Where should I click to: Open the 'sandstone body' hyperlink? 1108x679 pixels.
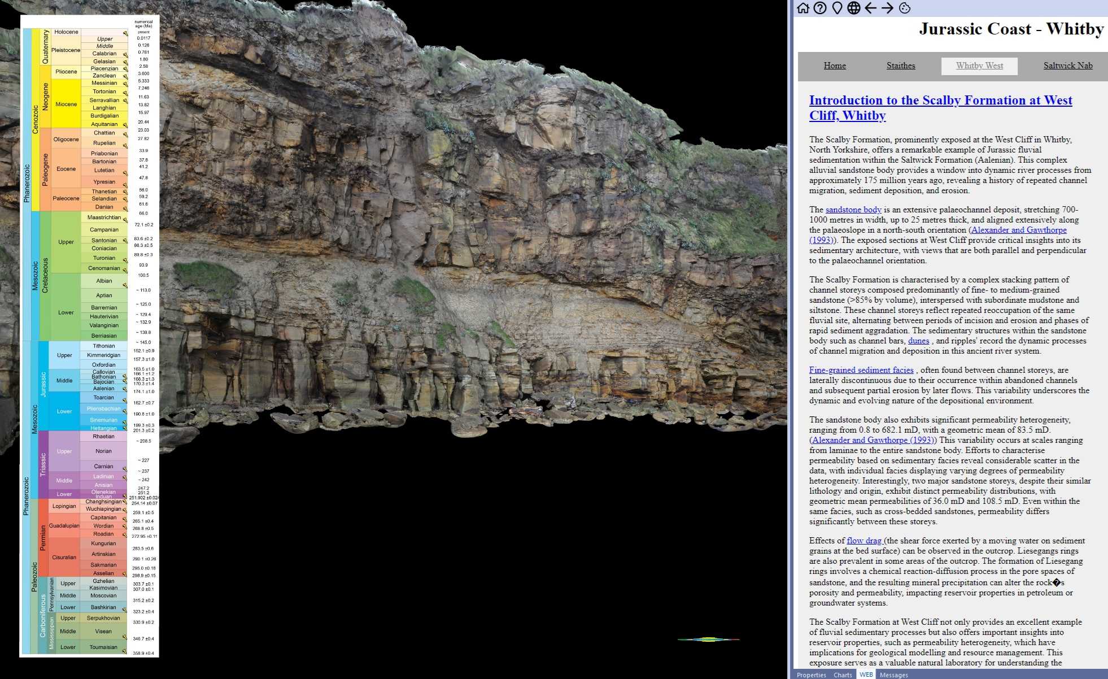853,210
